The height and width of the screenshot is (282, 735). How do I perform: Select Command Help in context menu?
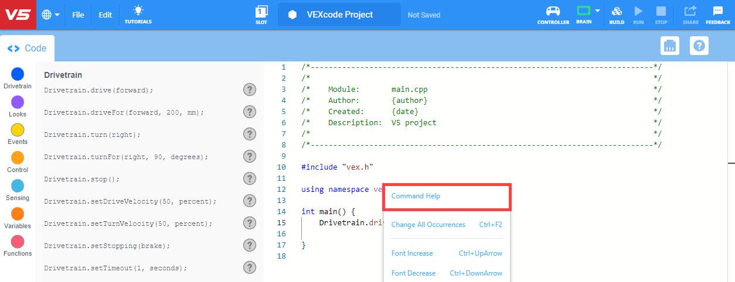pyautogui.click(x=416, y=196)
